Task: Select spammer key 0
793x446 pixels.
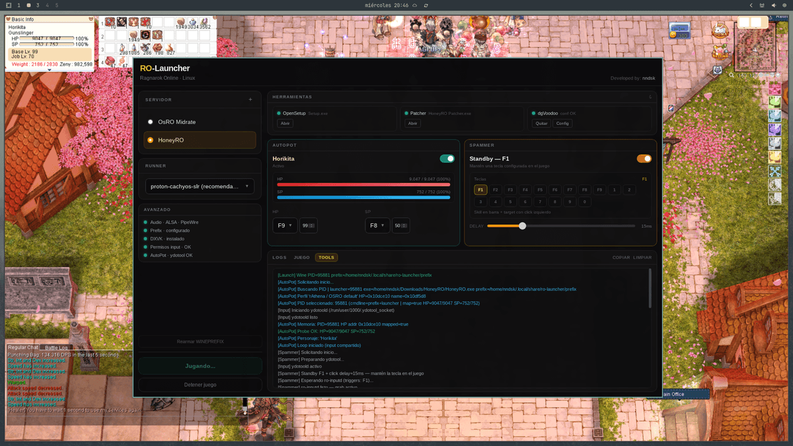Action: click(585, 202)
